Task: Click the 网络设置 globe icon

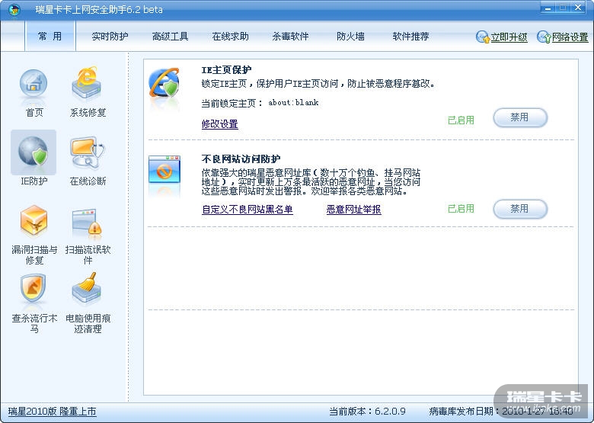Action: (544, 37)
